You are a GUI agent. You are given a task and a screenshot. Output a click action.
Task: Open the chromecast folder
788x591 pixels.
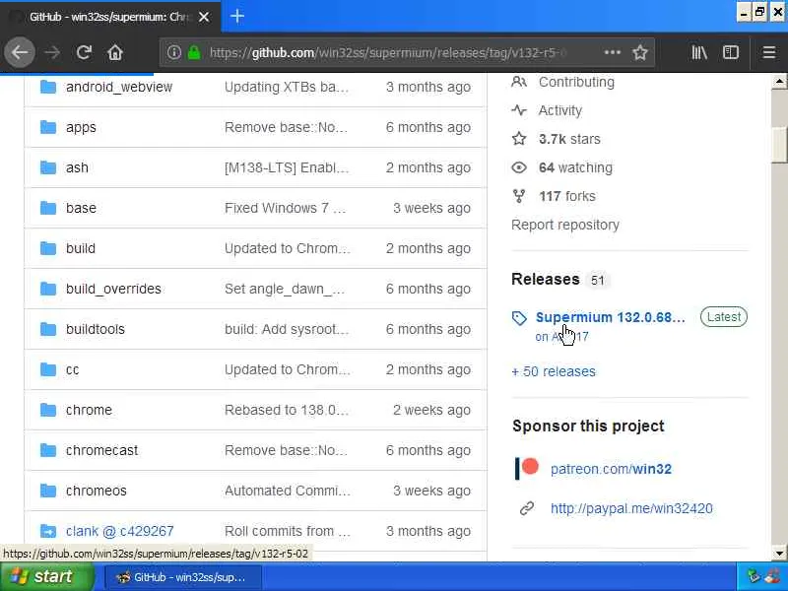coord(102,450)
